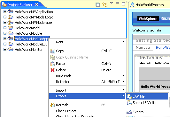Click the EAR file icon
170x117 pixels.
click(129, 96)
